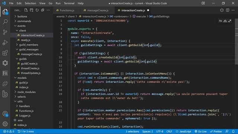
Task: Click line number 14 in gutter
Action: tap(60, 74)
